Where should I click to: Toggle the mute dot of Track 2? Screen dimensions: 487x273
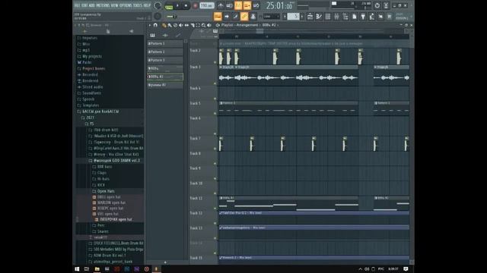click(215, 62)
